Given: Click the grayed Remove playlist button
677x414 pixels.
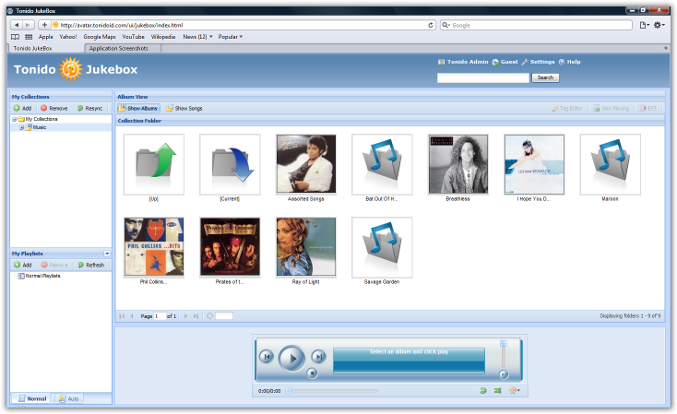Looking at the screenshot, I should point(54,265).
